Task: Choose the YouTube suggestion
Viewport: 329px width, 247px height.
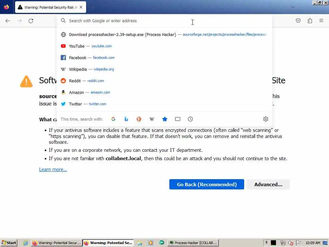Action: [x=164, y=46]
